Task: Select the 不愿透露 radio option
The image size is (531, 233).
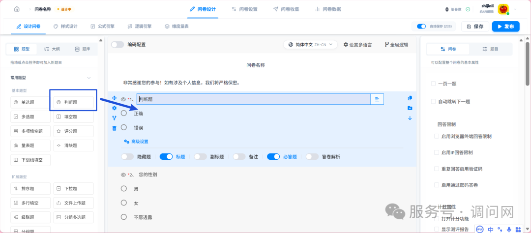Action: [x=124, y=217]
